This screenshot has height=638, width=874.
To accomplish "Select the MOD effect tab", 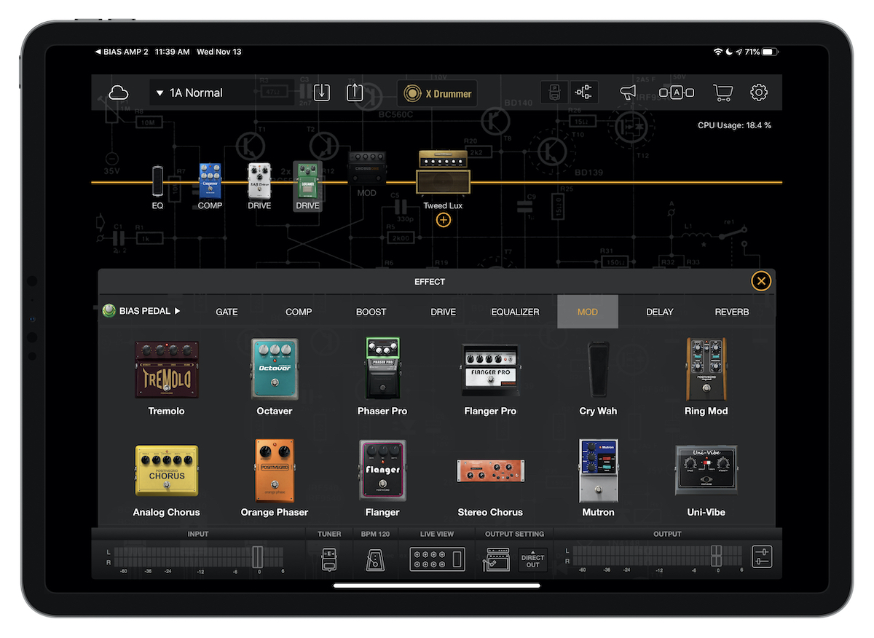I will [588, 312].
